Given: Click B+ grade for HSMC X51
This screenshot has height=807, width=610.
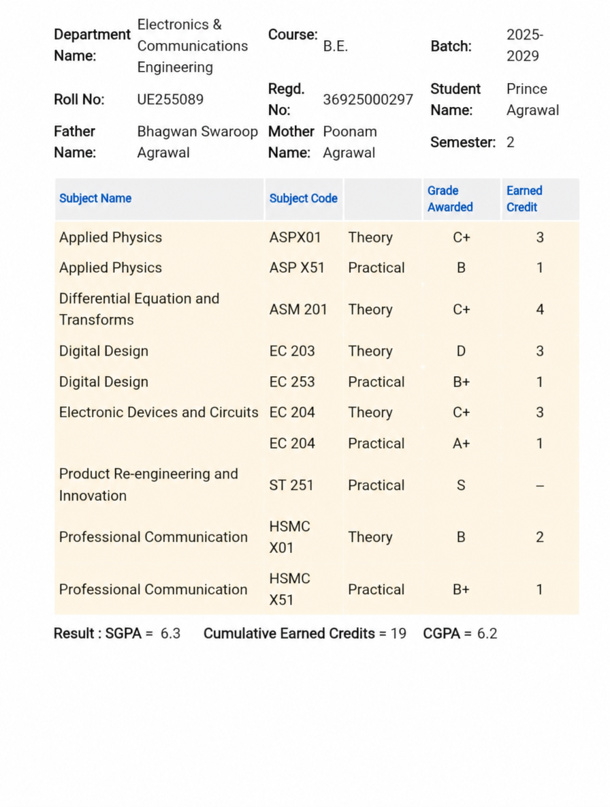Looking at the screenshot, I should point(461,590).
